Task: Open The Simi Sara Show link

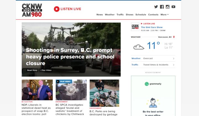Action: click(x=151, y=27)
